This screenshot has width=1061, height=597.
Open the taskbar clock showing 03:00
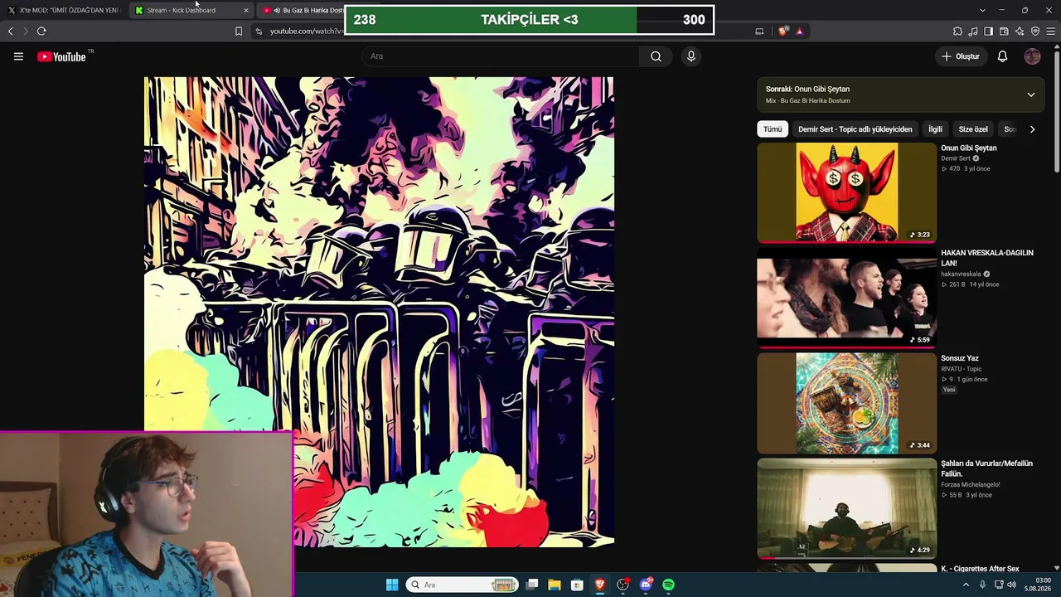click(1038, 585)
